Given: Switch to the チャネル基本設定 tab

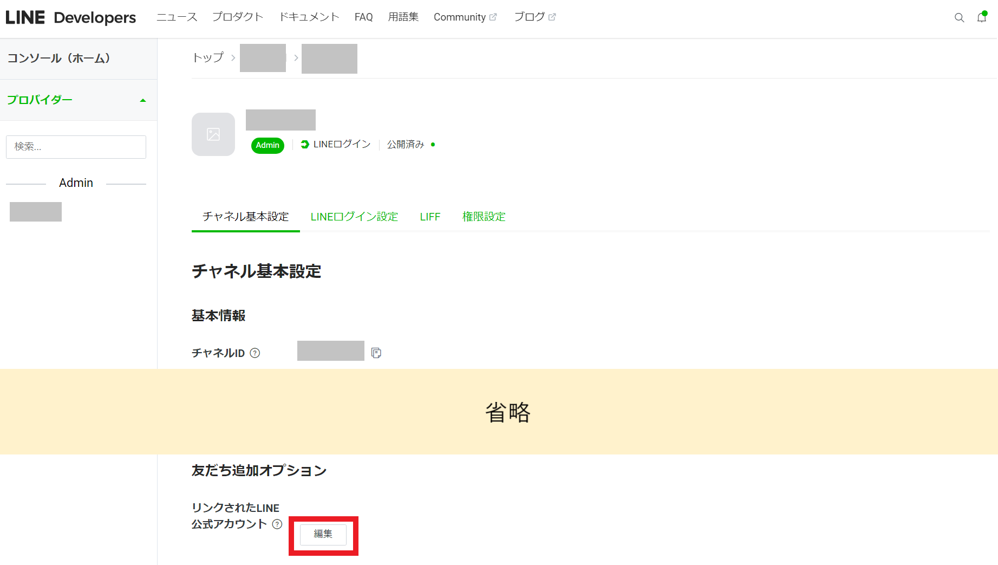Looking at the screenshot, I should (x=246, y=217).
